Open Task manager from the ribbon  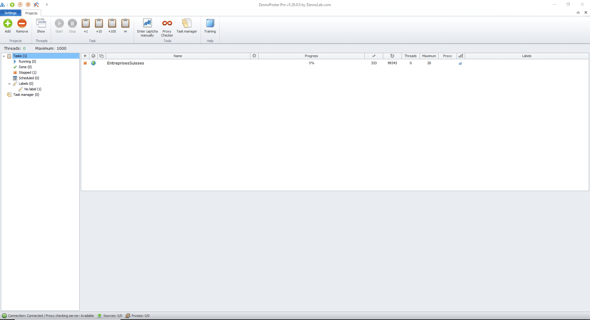click(187, 24)
